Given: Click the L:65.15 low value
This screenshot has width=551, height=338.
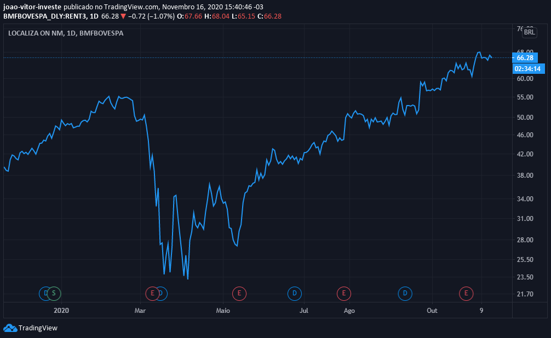Looking at the screenshot, I should (243, 16).
